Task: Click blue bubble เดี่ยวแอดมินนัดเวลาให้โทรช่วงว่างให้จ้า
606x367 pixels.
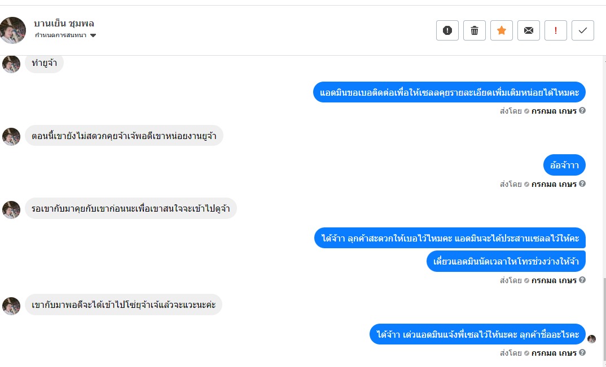Action: [506, 261]
